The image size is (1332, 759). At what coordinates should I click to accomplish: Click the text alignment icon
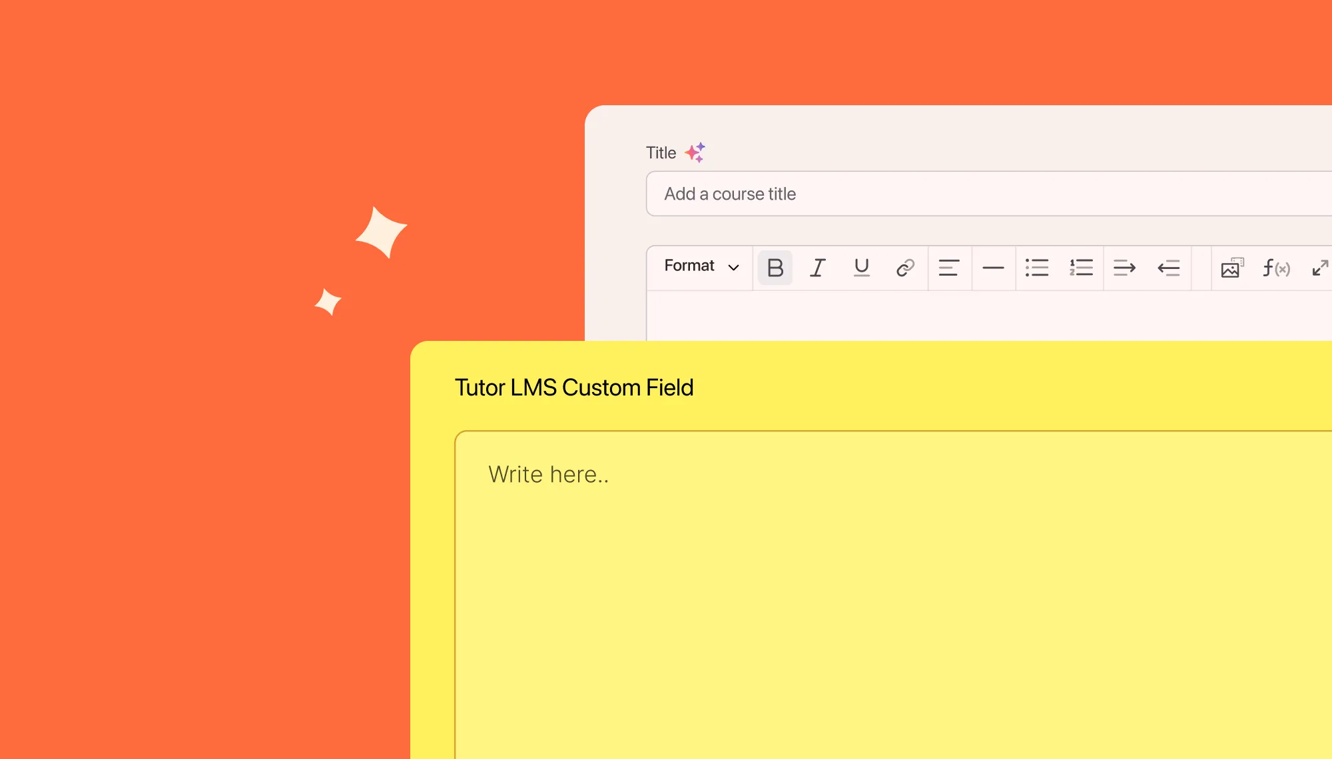click(x=947, y=267)
